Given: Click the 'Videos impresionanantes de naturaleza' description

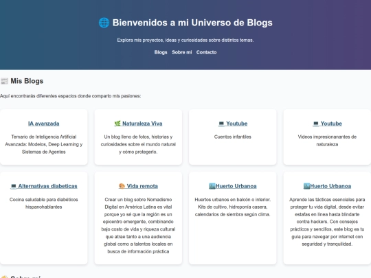Looking at the screenshot, I should tap(327, 141).
